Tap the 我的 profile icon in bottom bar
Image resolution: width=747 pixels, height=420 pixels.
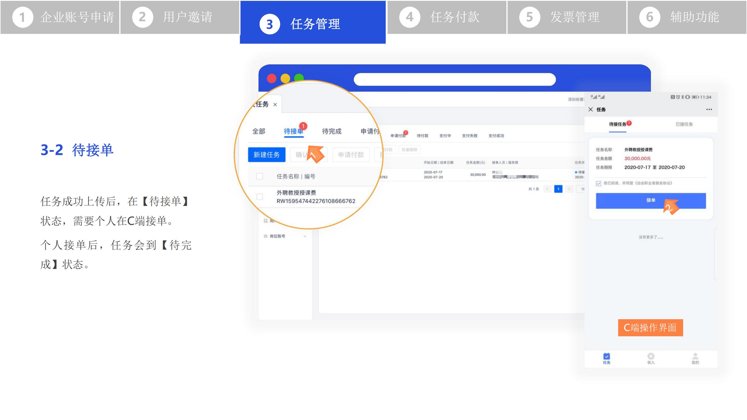(x=695, y=356)
